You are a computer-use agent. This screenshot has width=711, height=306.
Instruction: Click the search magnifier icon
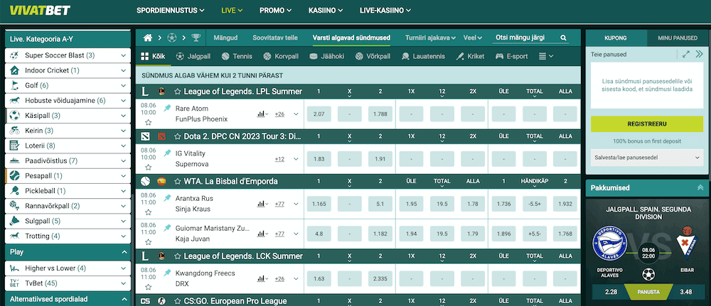(x=563, y=38)
